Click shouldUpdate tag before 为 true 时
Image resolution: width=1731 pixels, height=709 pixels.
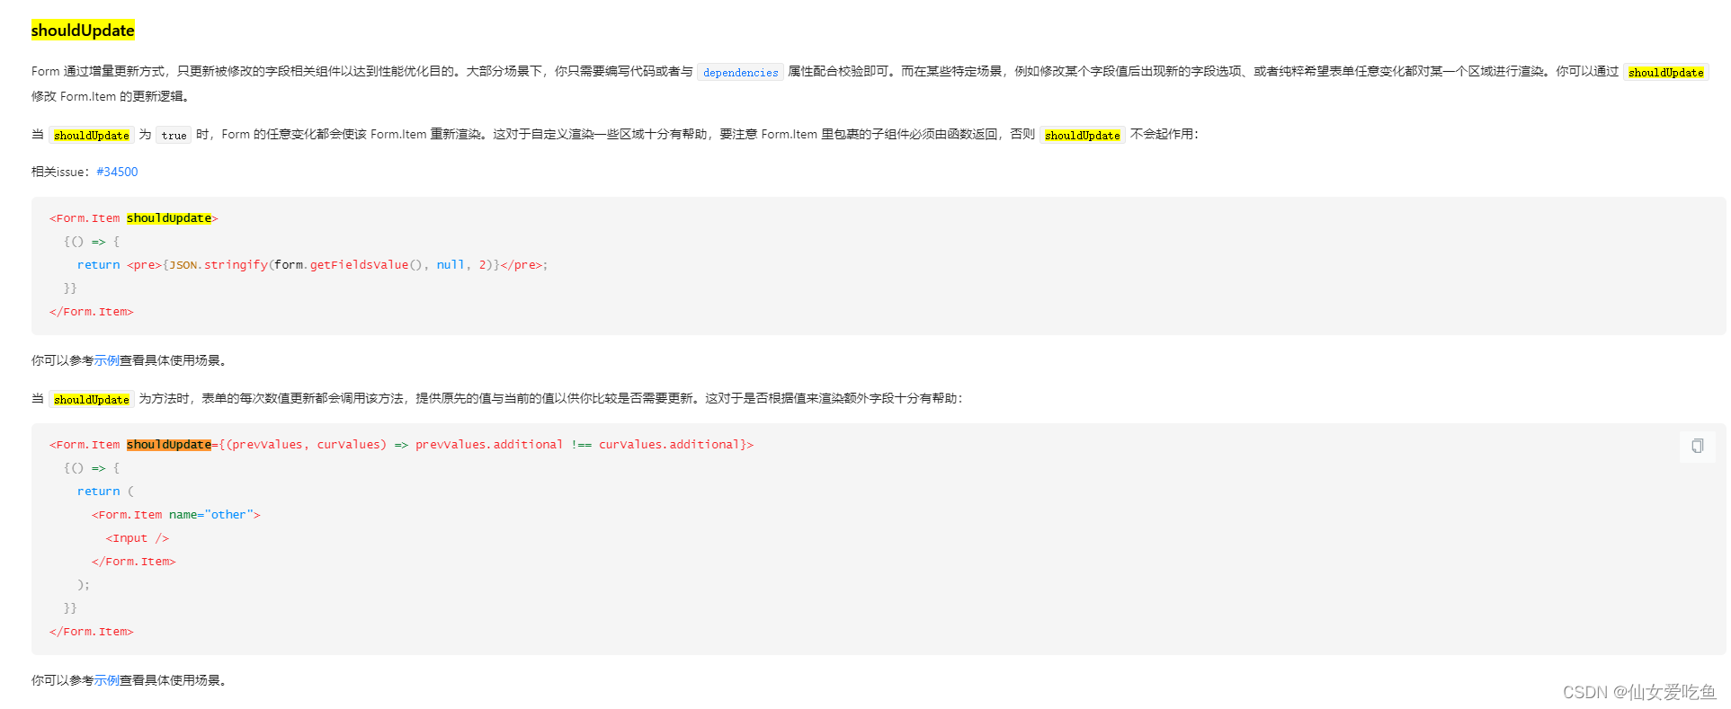pyautogui.click(x=91, y=135)
